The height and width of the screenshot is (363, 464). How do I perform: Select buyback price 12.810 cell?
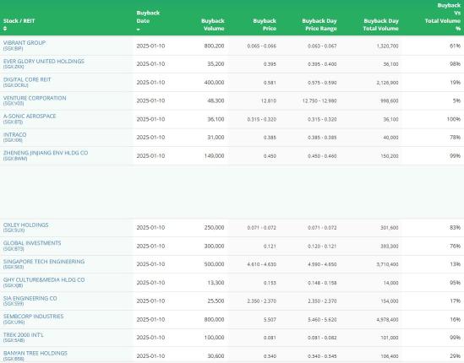coord(269,100)
